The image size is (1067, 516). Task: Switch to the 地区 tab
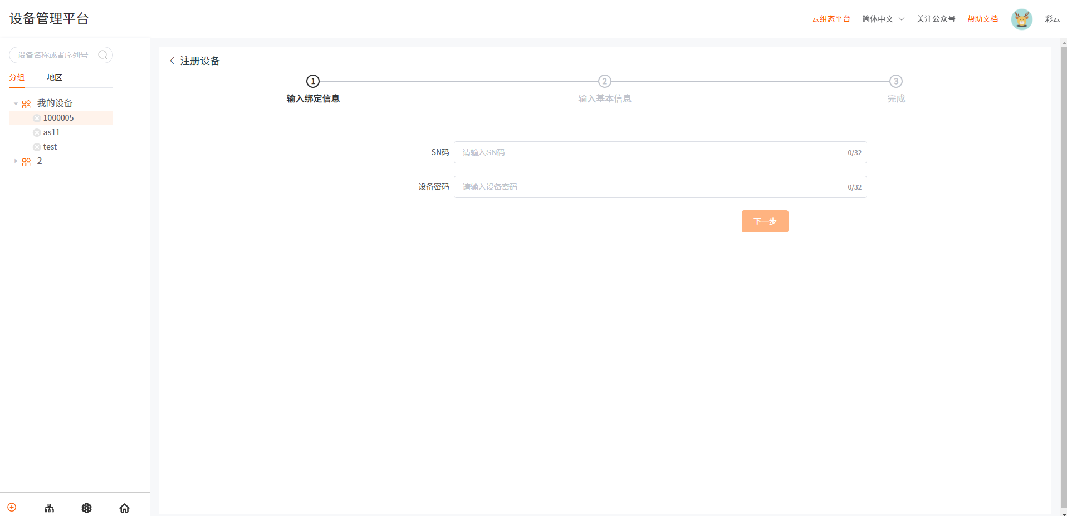(55, 77)
